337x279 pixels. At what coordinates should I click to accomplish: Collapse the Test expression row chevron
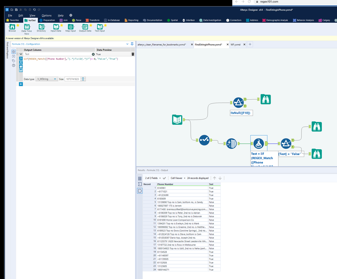[x=21, y=54]
